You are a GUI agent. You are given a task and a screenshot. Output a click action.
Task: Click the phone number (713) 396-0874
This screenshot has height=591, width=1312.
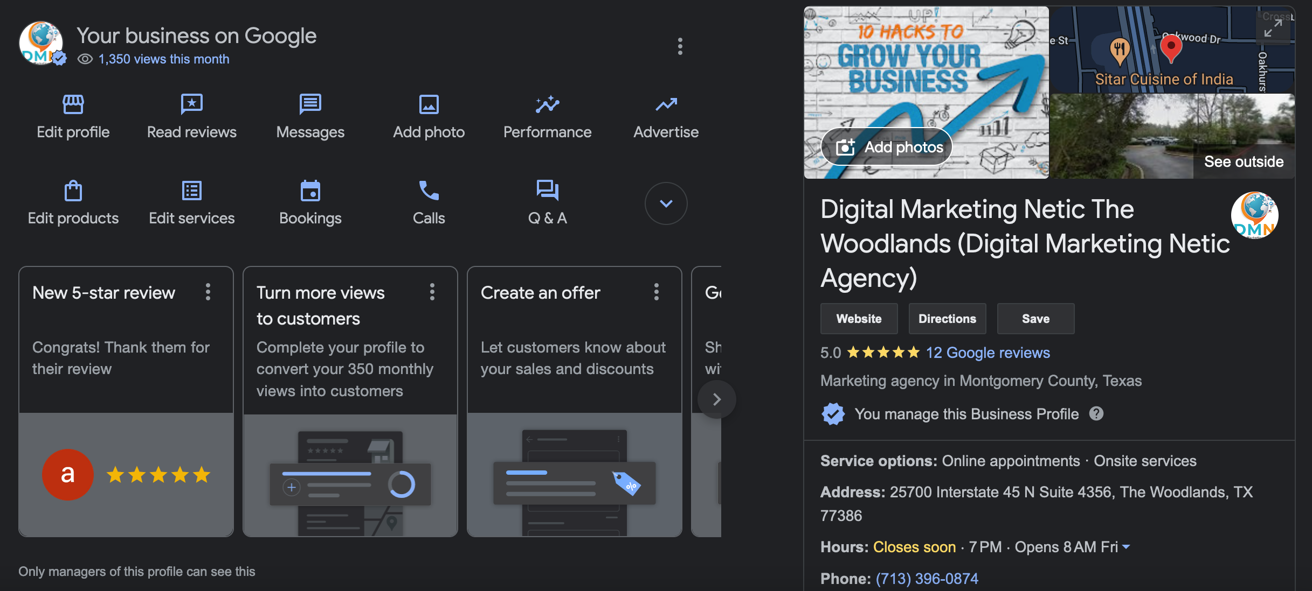[927, 579]
